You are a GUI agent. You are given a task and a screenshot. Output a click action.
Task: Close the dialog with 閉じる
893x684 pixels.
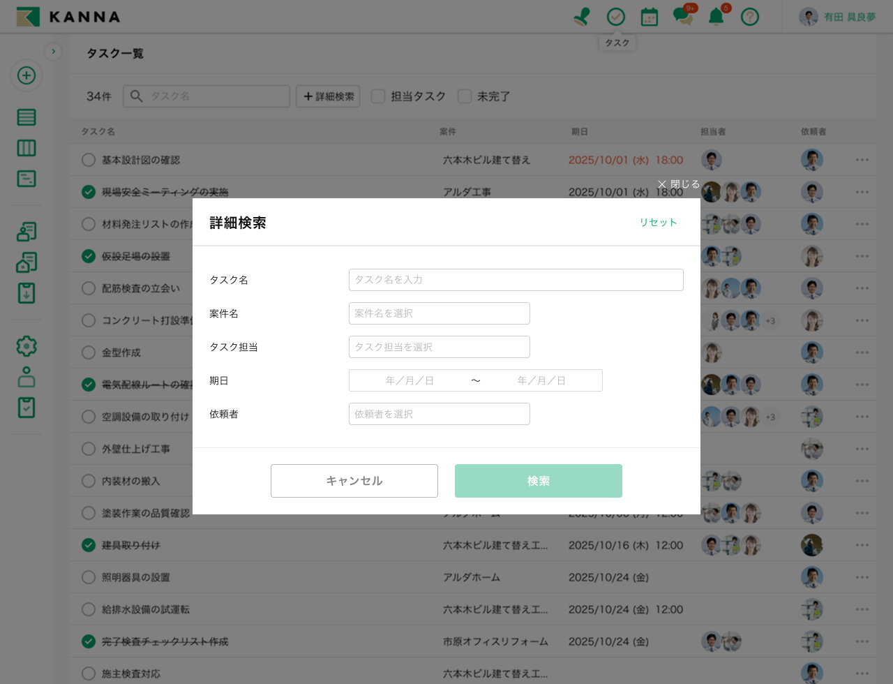point(678,184)
